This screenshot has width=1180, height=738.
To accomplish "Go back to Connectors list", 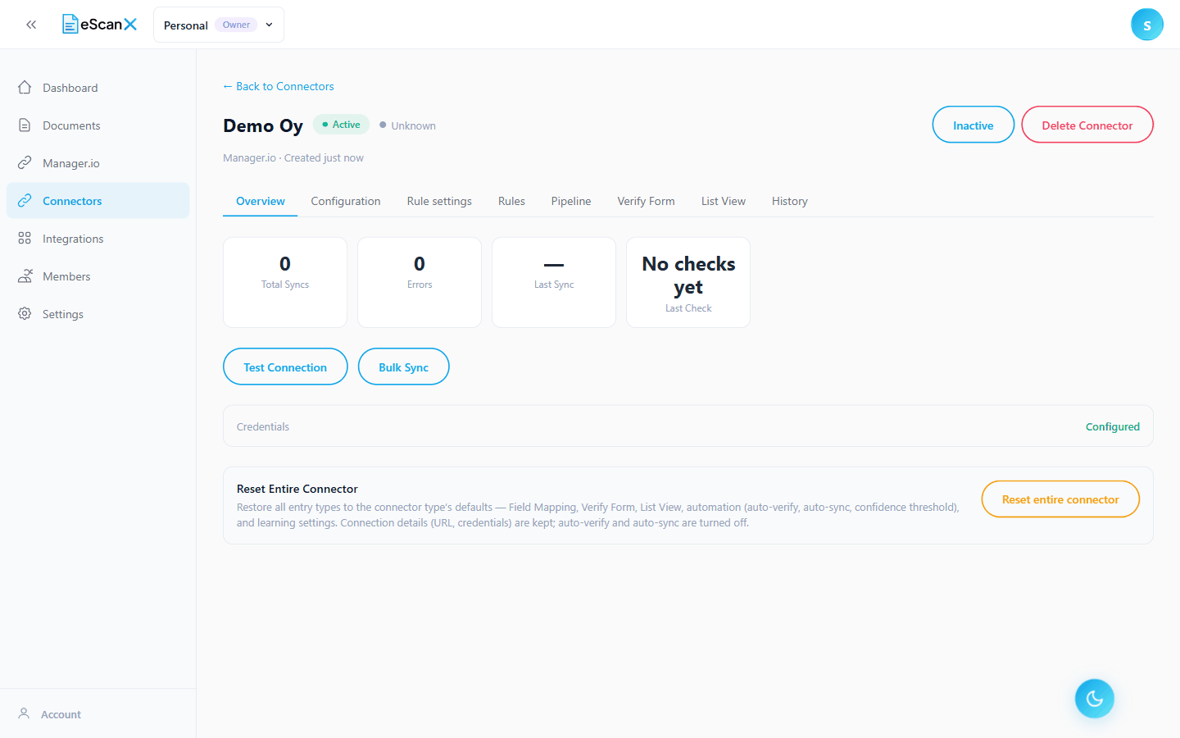I will click(x=279, y=86).
